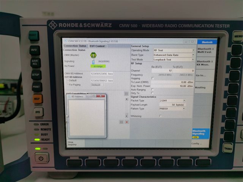The image size is (243, 182).
Task: Click the empty list area in BD Address dialog
Action: point(87,118)
